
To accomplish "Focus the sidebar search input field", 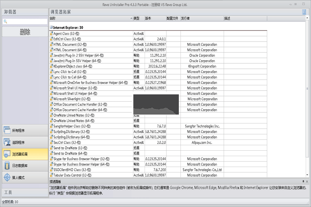I will [25, 21].
